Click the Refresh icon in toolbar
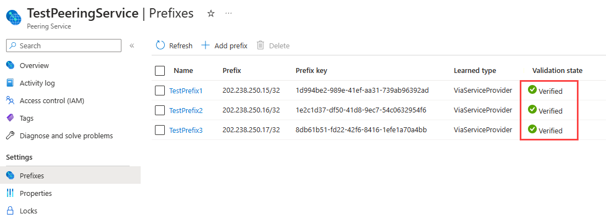Image resolution: width=606 pixels, height=220 pixels. click(160, 46)
